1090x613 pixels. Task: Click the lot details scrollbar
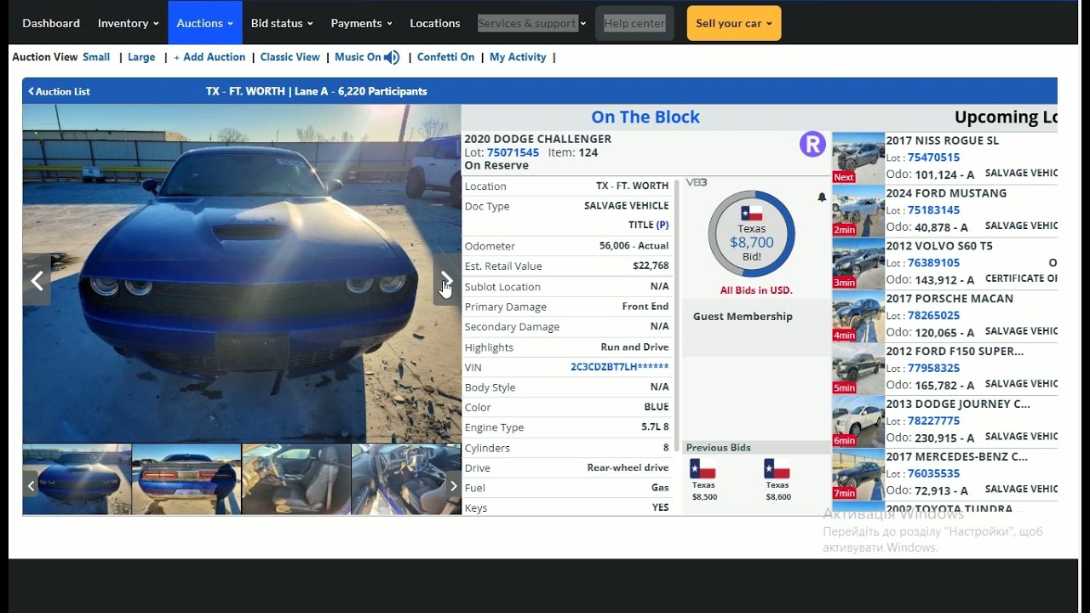click(x=677, y=315)
